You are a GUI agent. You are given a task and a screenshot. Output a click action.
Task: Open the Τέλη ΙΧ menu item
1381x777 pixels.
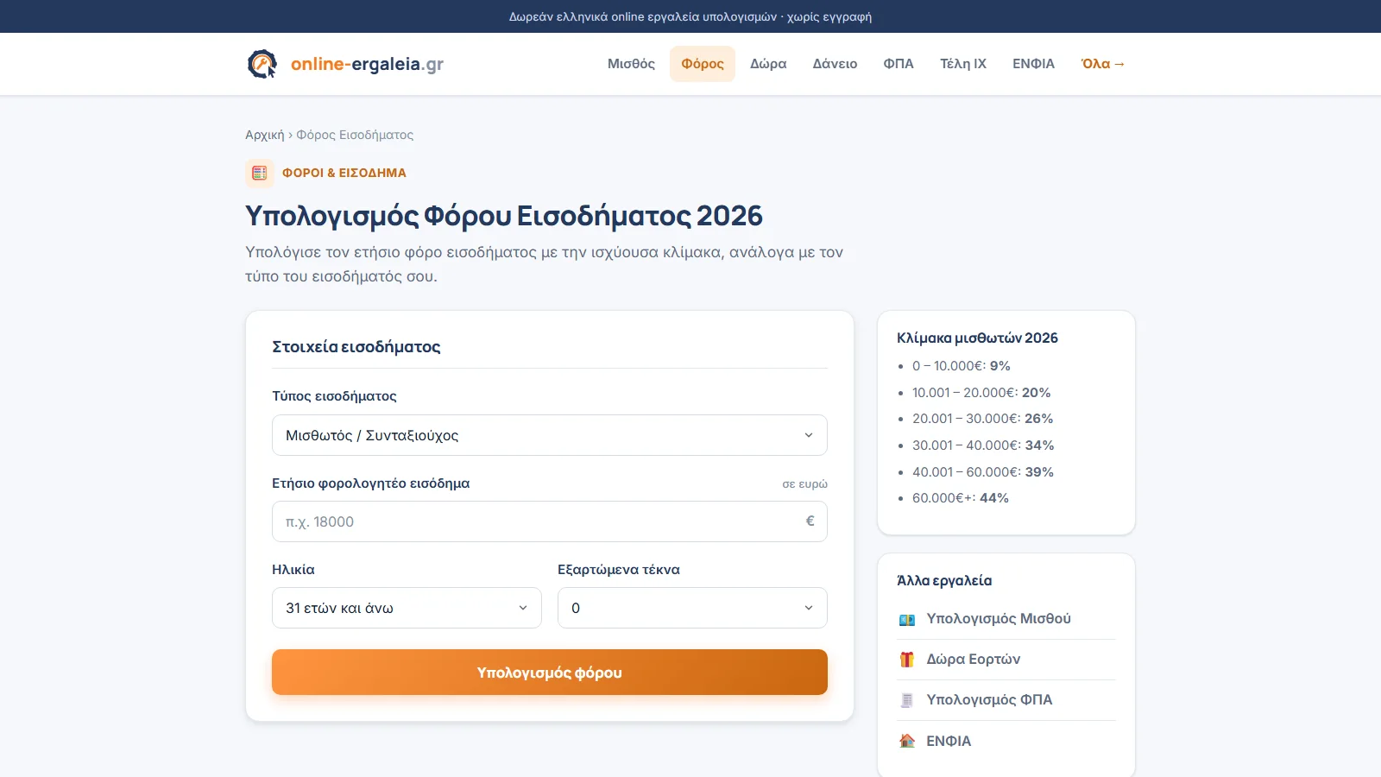963,64
